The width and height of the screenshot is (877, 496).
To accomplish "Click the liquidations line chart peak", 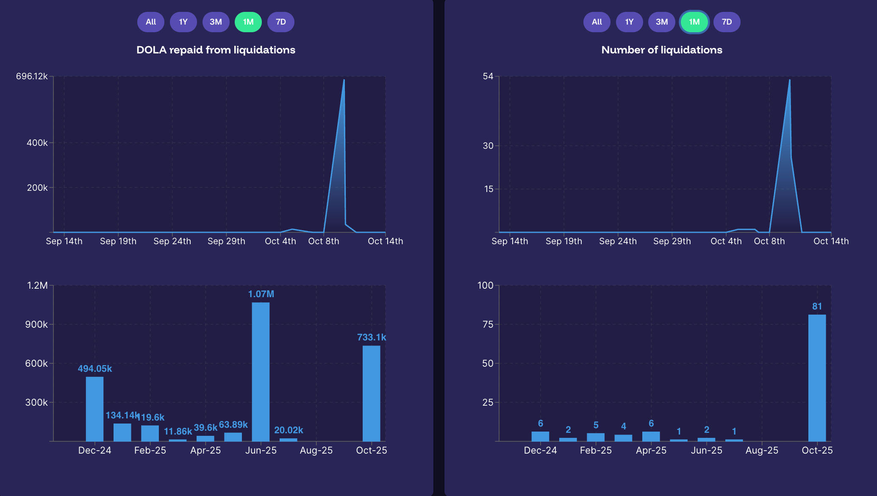I will click(x=789, y=81).
